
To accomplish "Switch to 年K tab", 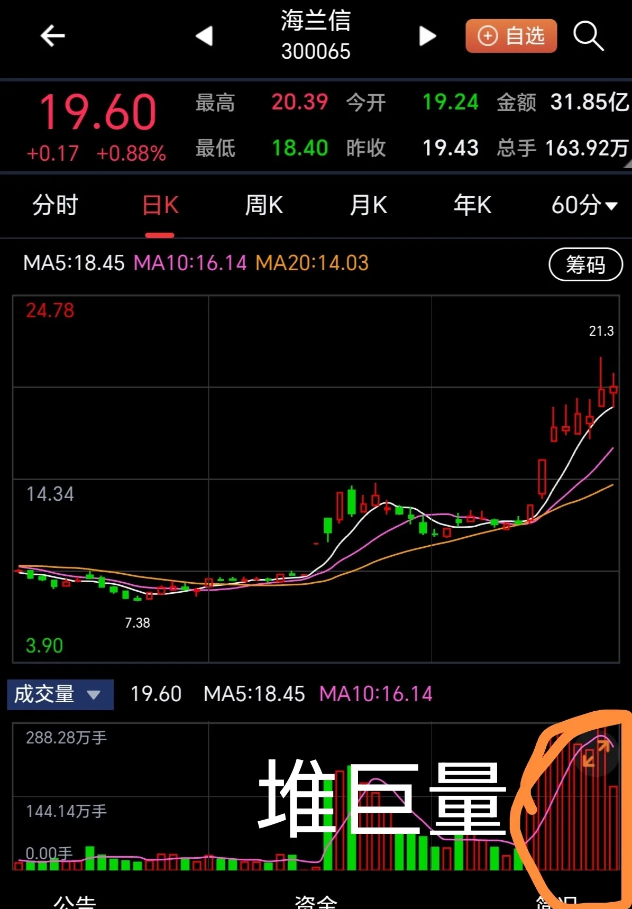I will coord(472,205).
